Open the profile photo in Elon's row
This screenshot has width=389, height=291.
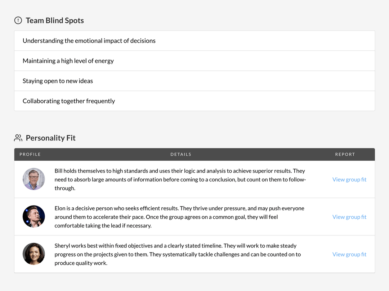pos(34,217)
